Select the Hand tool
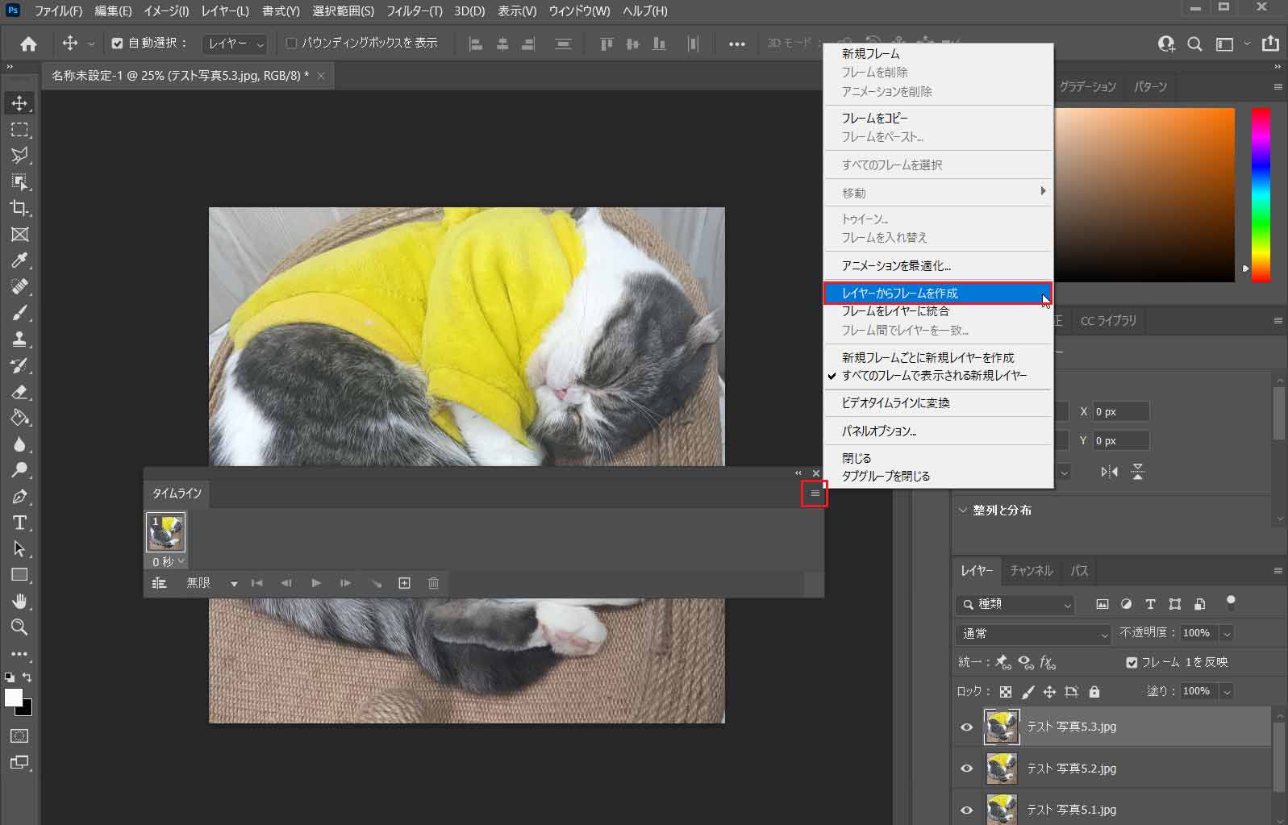This screenshot has height=825, width=1288. (19, 601)
